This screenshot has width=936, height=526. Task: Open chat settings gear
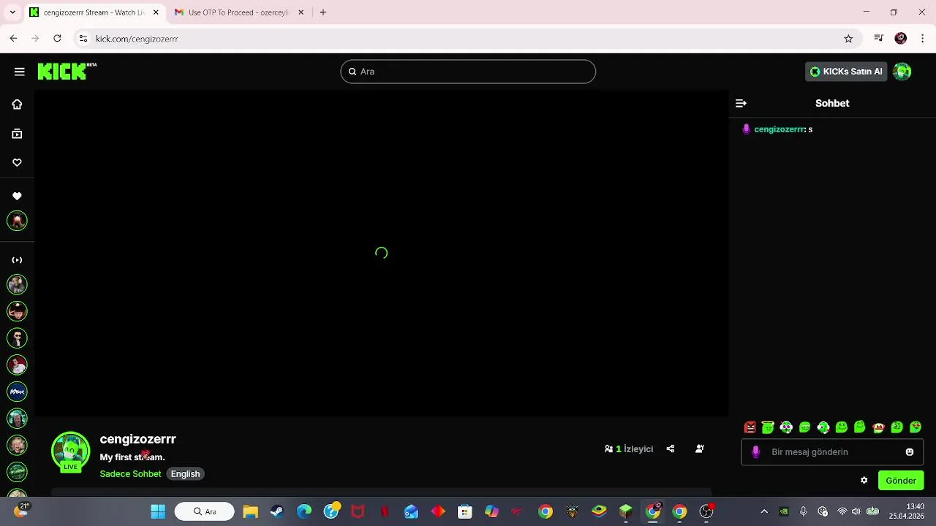point(864,480)
